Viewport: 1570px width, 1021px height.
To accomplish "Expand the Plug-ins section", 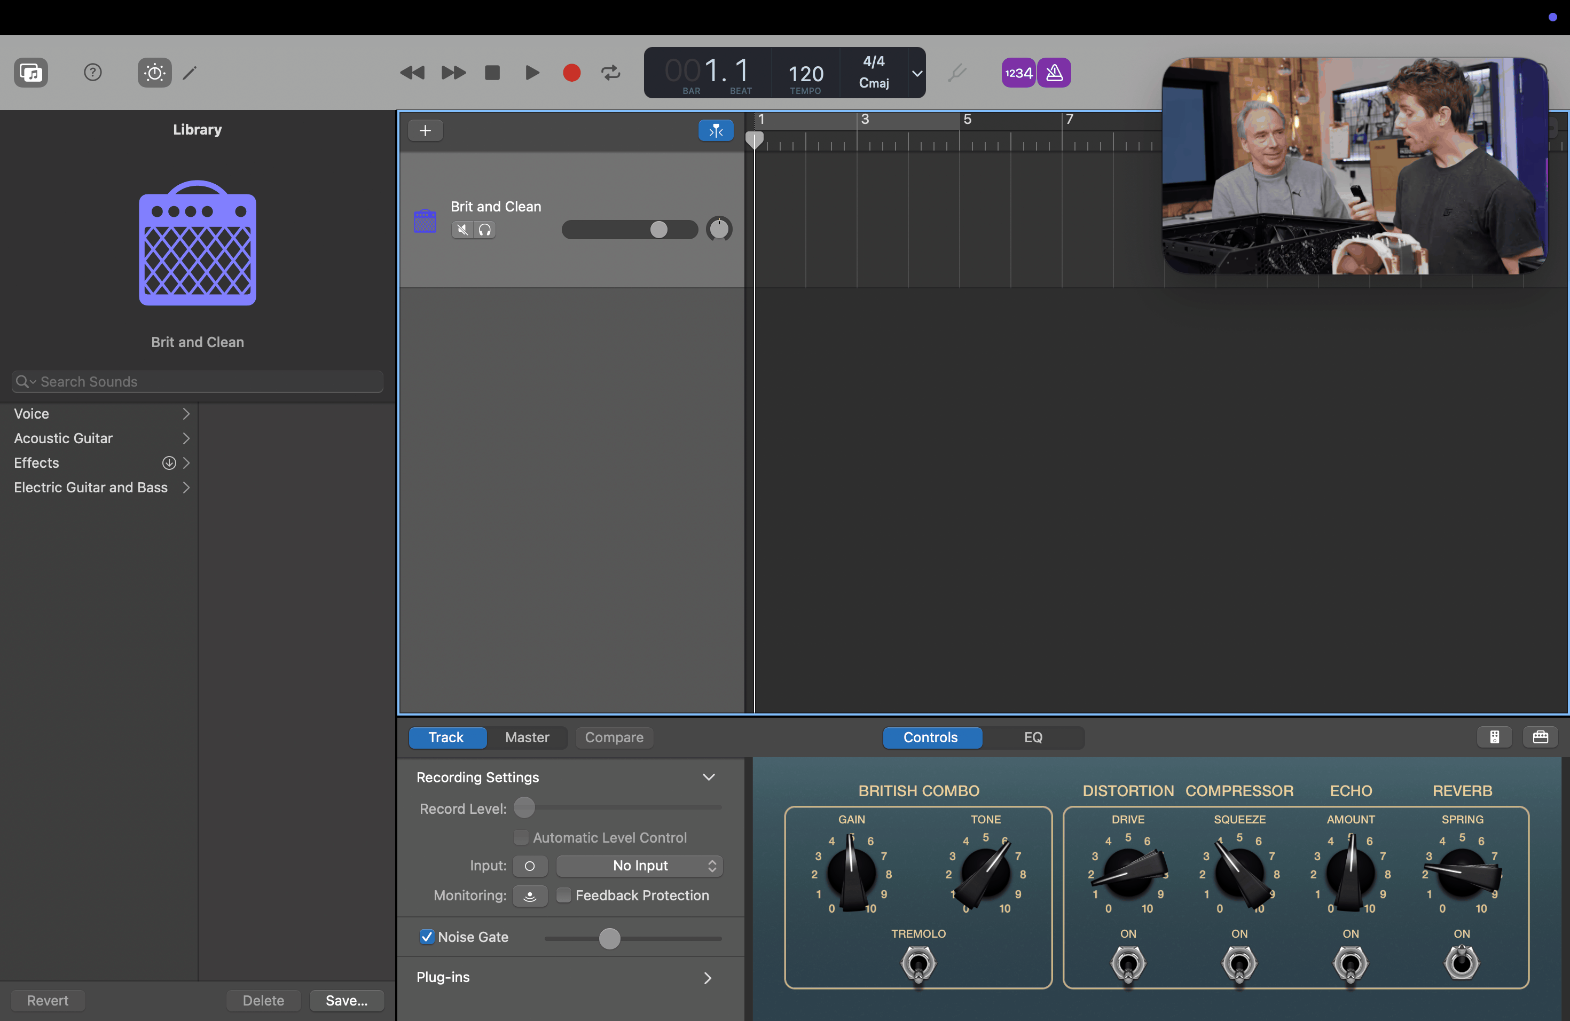I will pos(707,977).
